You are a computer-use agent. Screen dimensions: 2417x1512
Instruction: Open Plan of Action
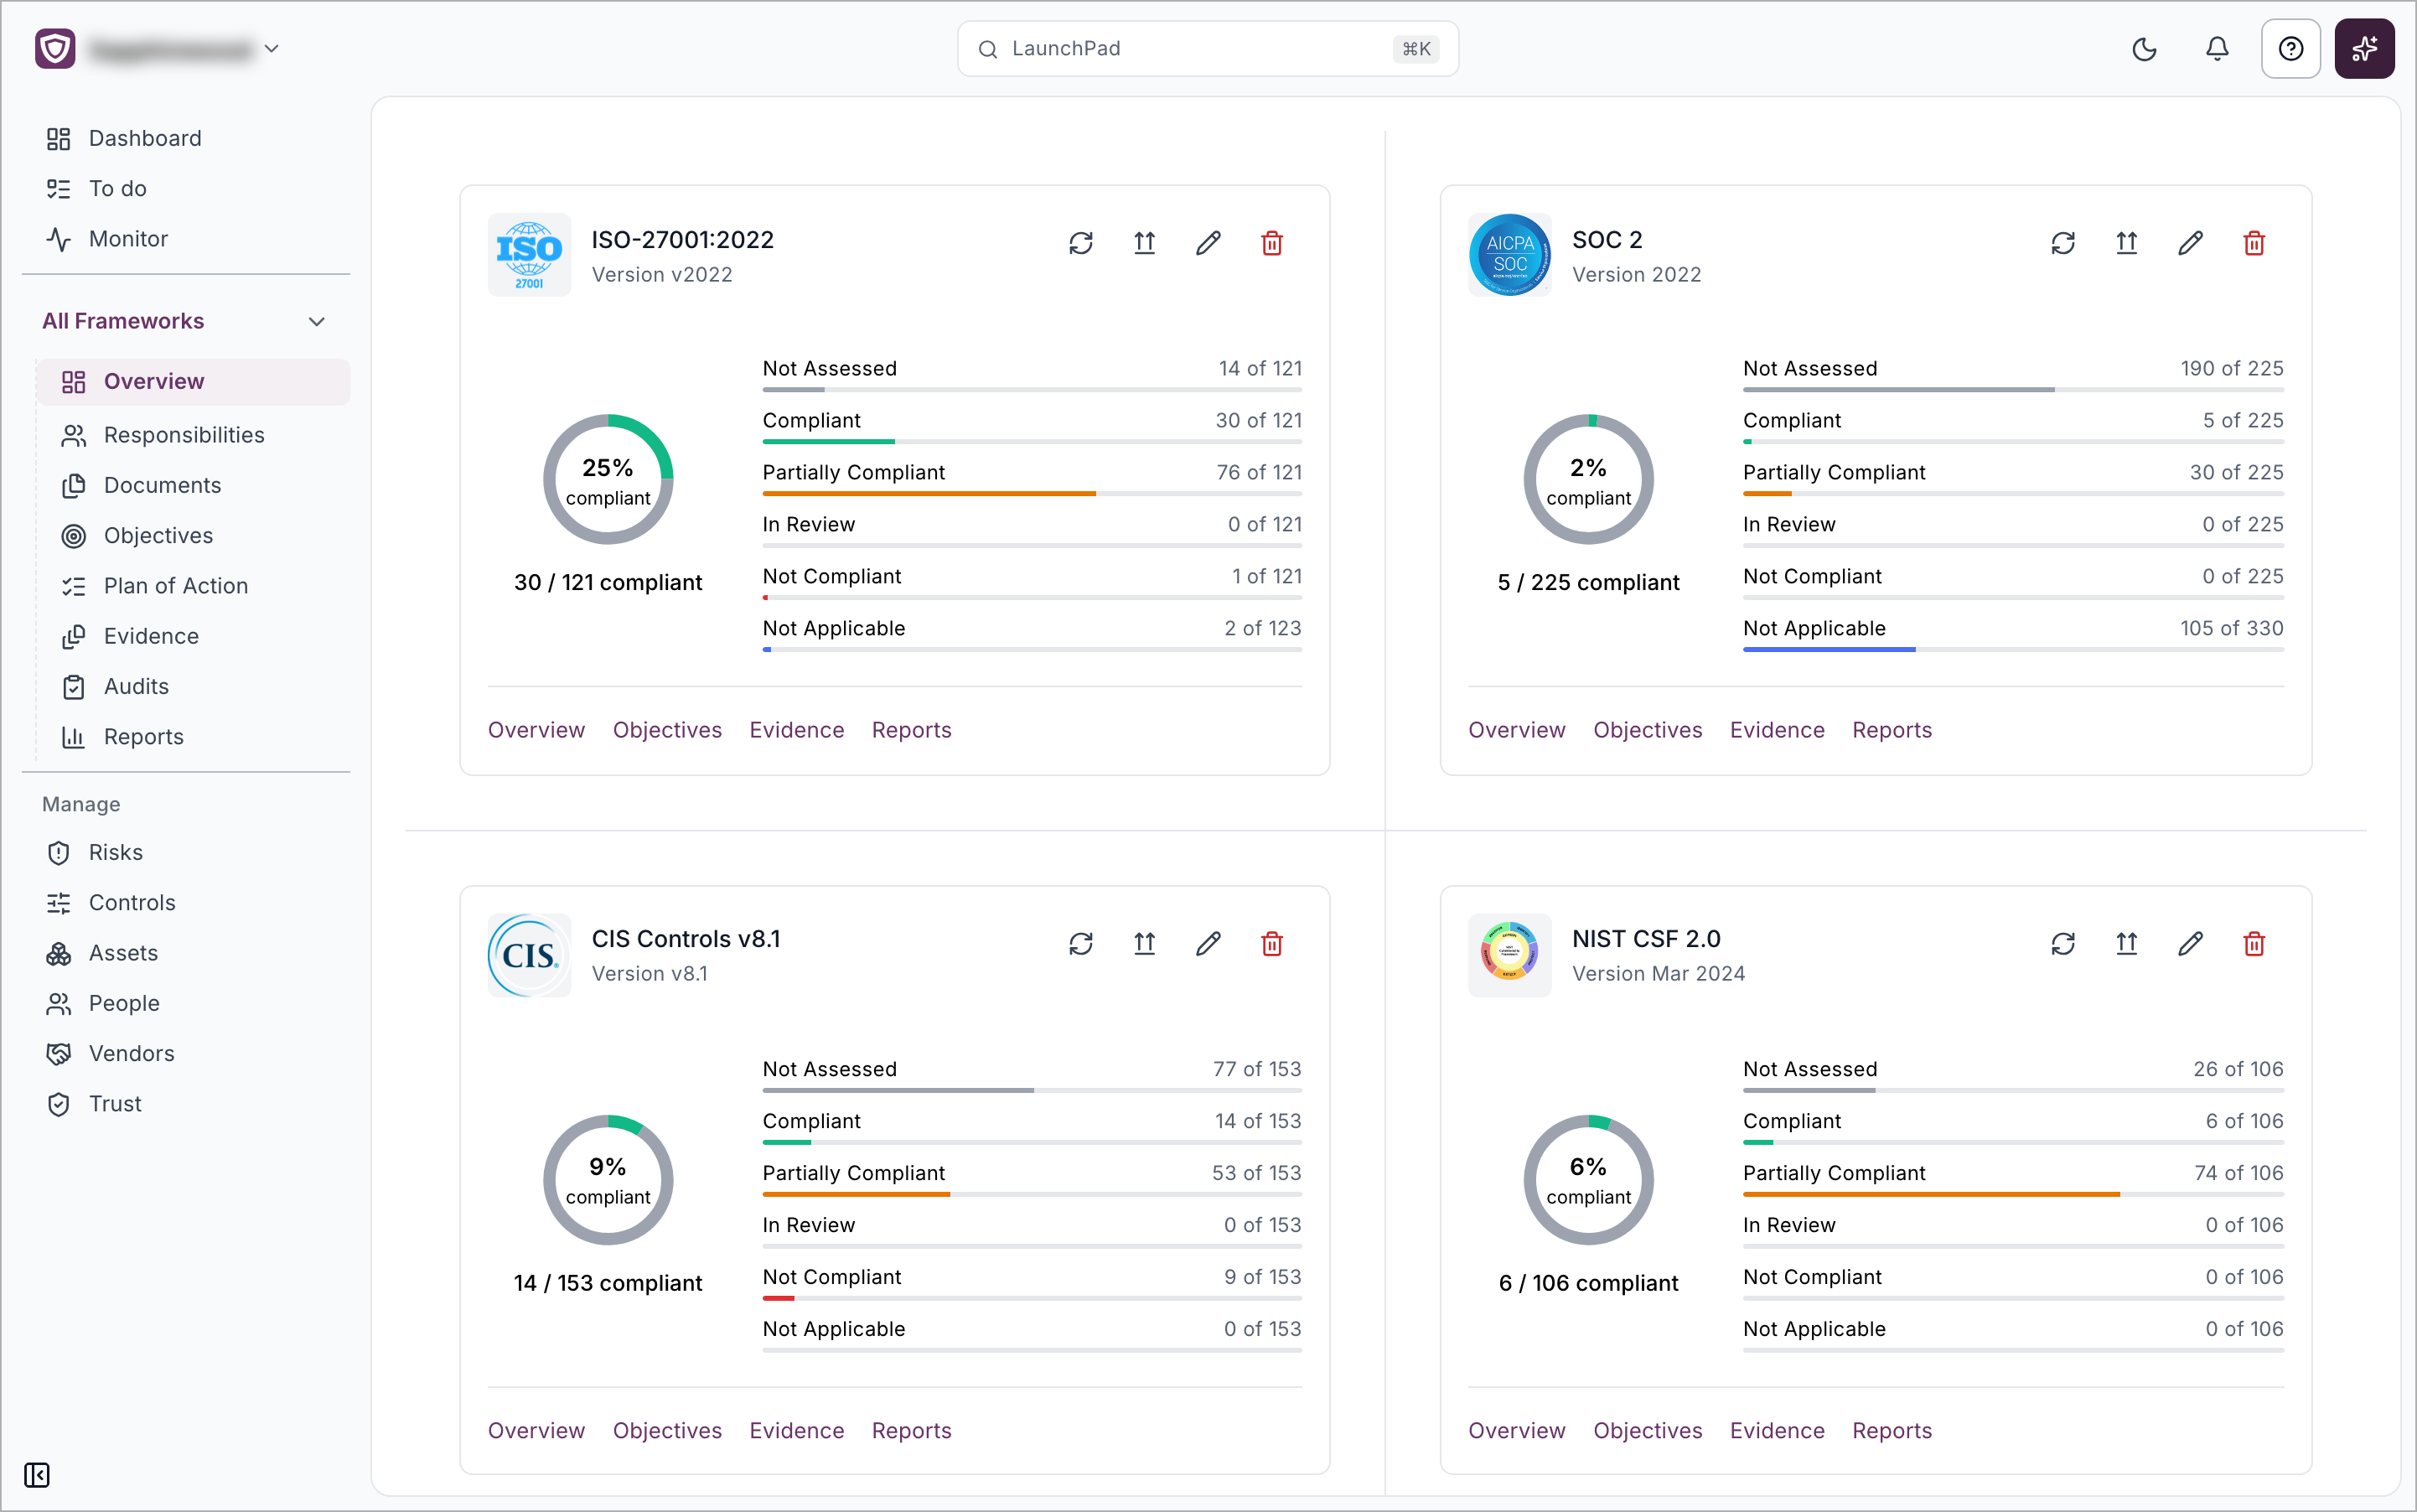pyautogui.click(x=175, y=586)
